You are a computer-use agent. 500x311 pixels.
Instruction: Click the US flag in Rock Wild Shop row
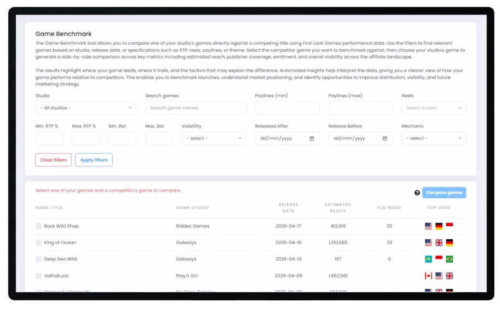coord(428,226)
